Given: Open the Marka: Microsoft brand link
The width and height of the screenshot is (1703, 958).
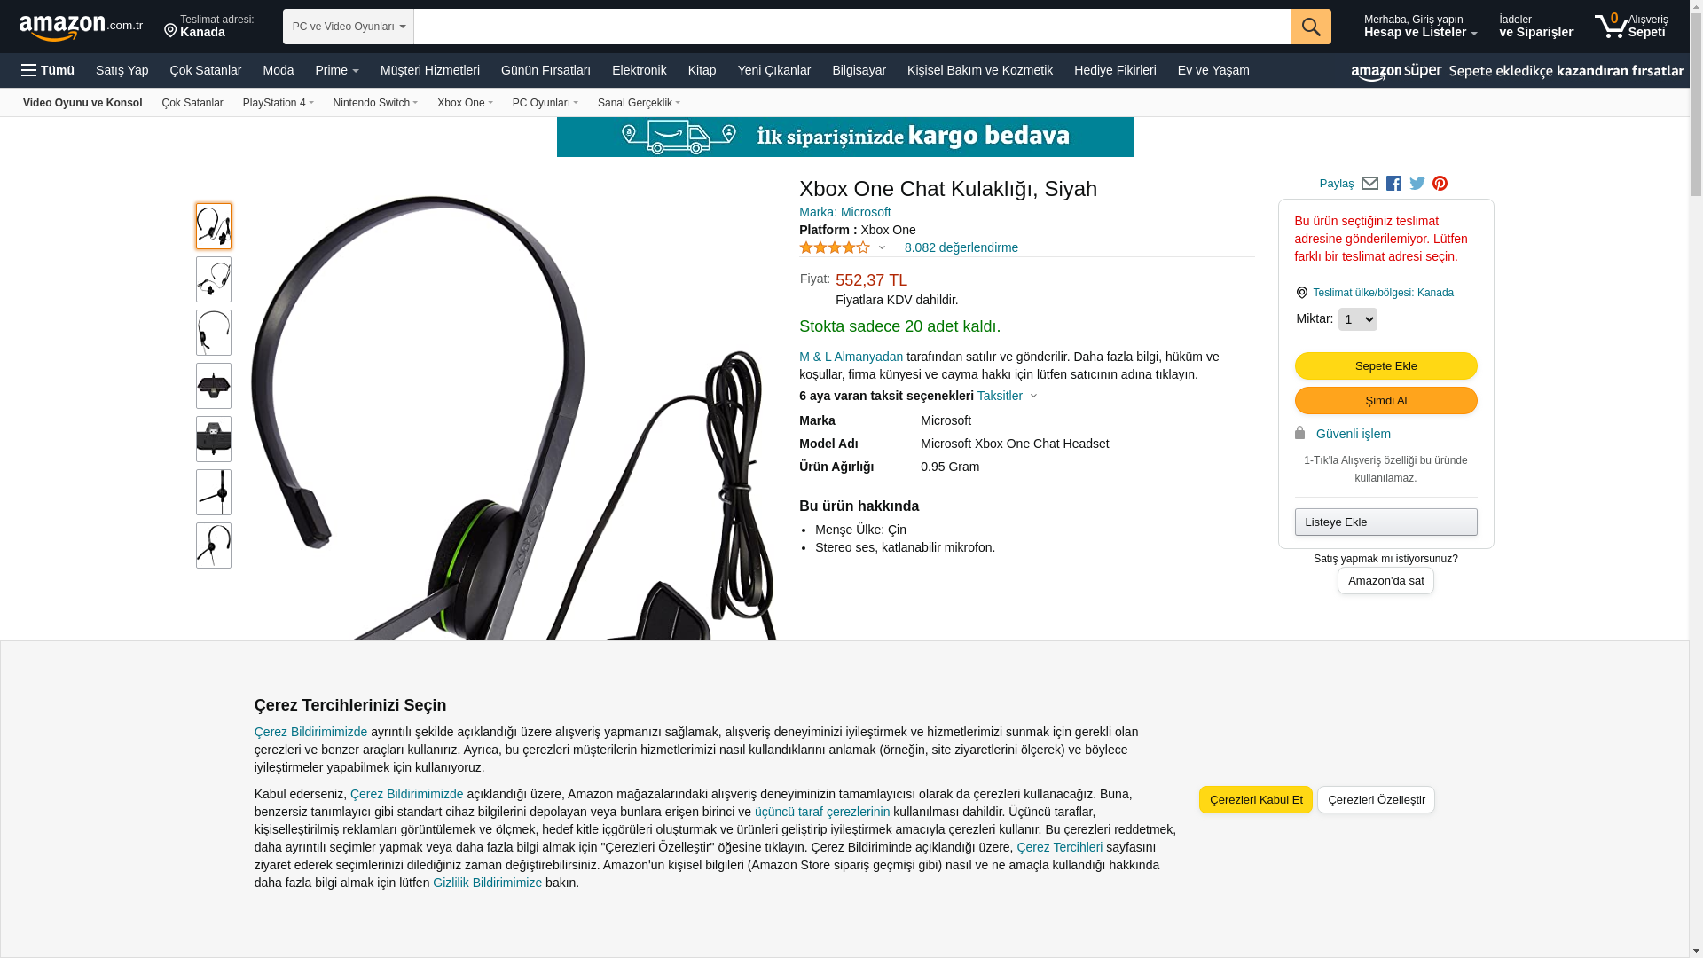Looking at the screenshot, I should [844, 212].
